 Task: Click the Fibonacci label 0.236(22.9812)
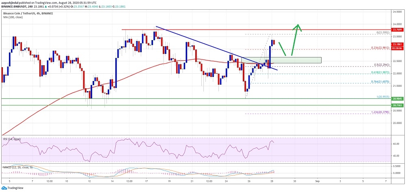coord(381,47)
